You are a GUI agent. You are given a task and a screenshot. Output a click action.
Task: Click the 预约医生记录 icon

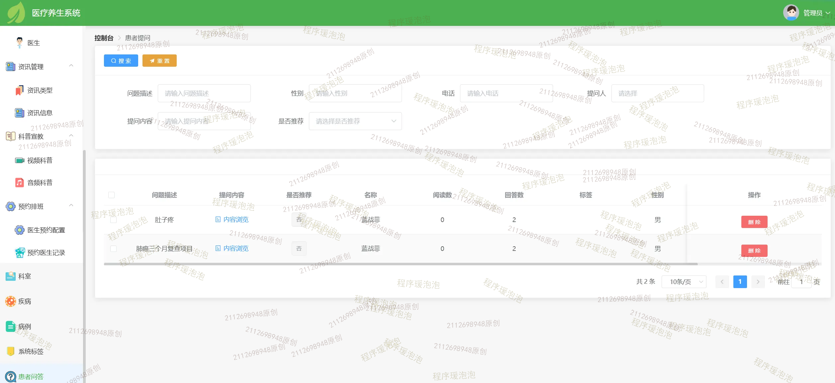click(20, 253)
